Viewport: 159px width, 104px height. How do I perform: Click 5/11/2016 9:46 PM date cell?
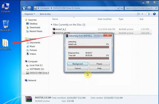coord(106,29)
